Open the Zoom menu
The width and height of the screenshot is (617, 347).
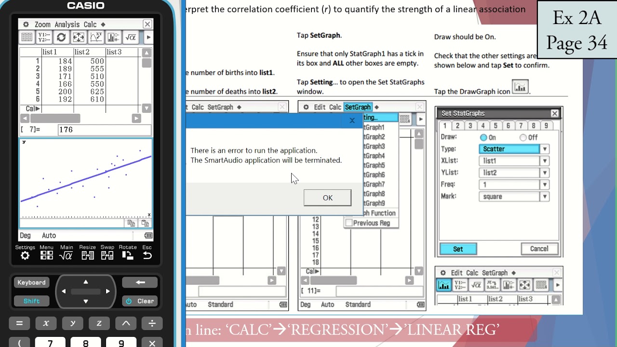coord(42,24)
